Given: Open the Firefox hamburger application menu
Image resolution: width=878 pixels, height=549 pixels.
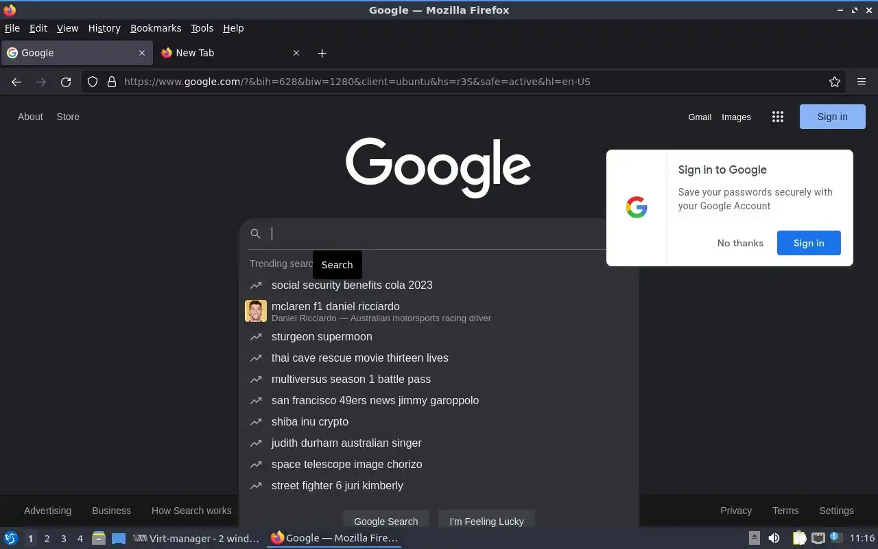Looking at the screenshot, I should pyautogui.click(x=862, y=82).
